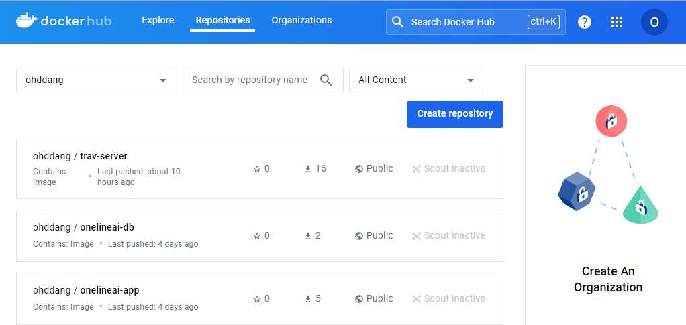Click the green cone padlock illustration
Screen dimensions: 686x325
click(x=640, y=205)
